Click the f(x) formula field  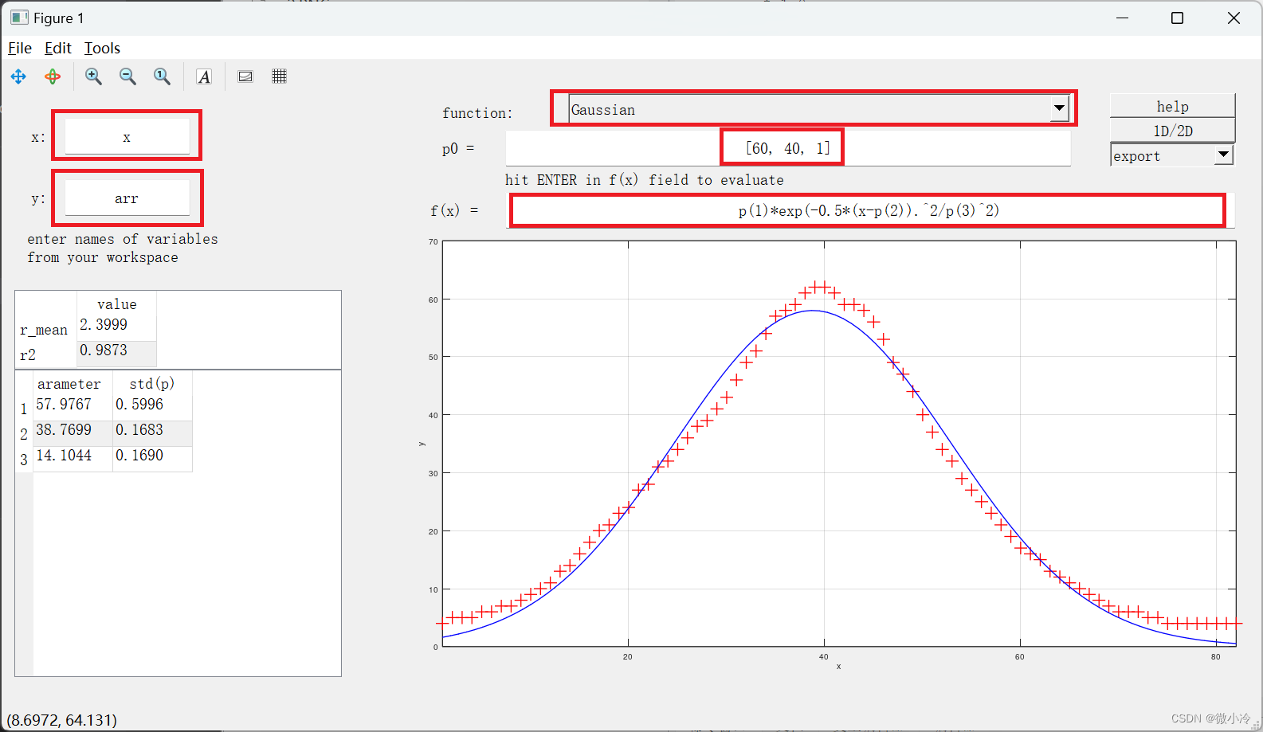[869, 210]
